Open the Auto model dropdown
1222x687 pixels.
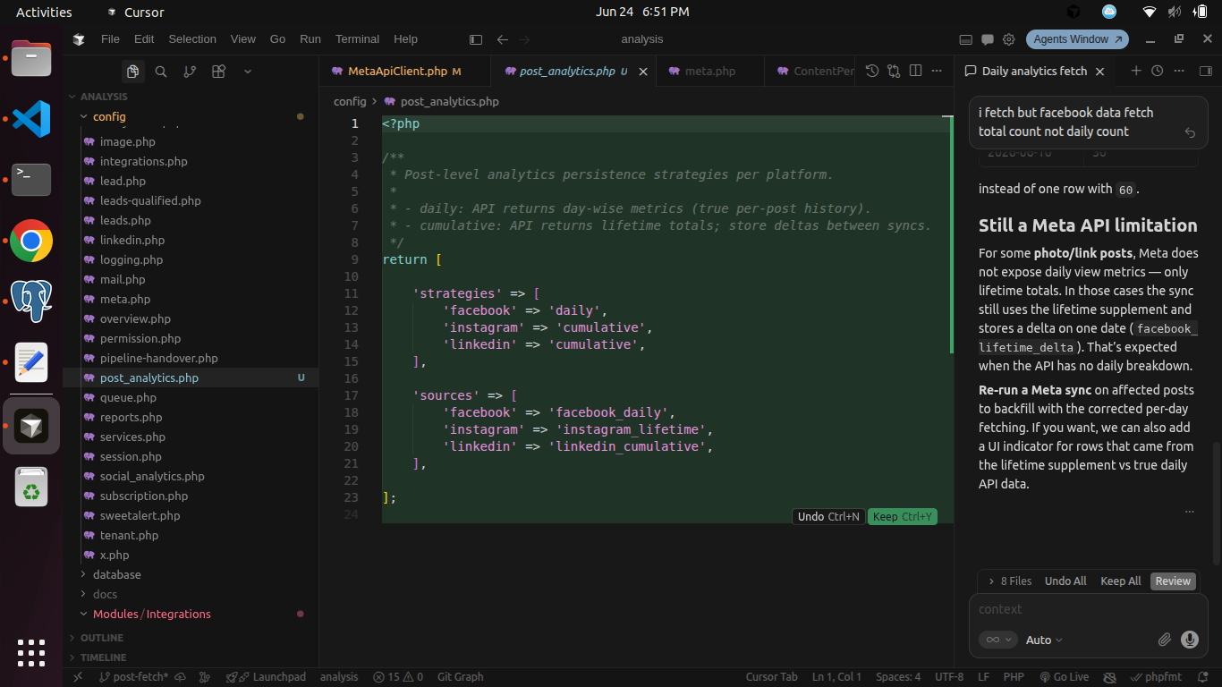[1044, 640]
